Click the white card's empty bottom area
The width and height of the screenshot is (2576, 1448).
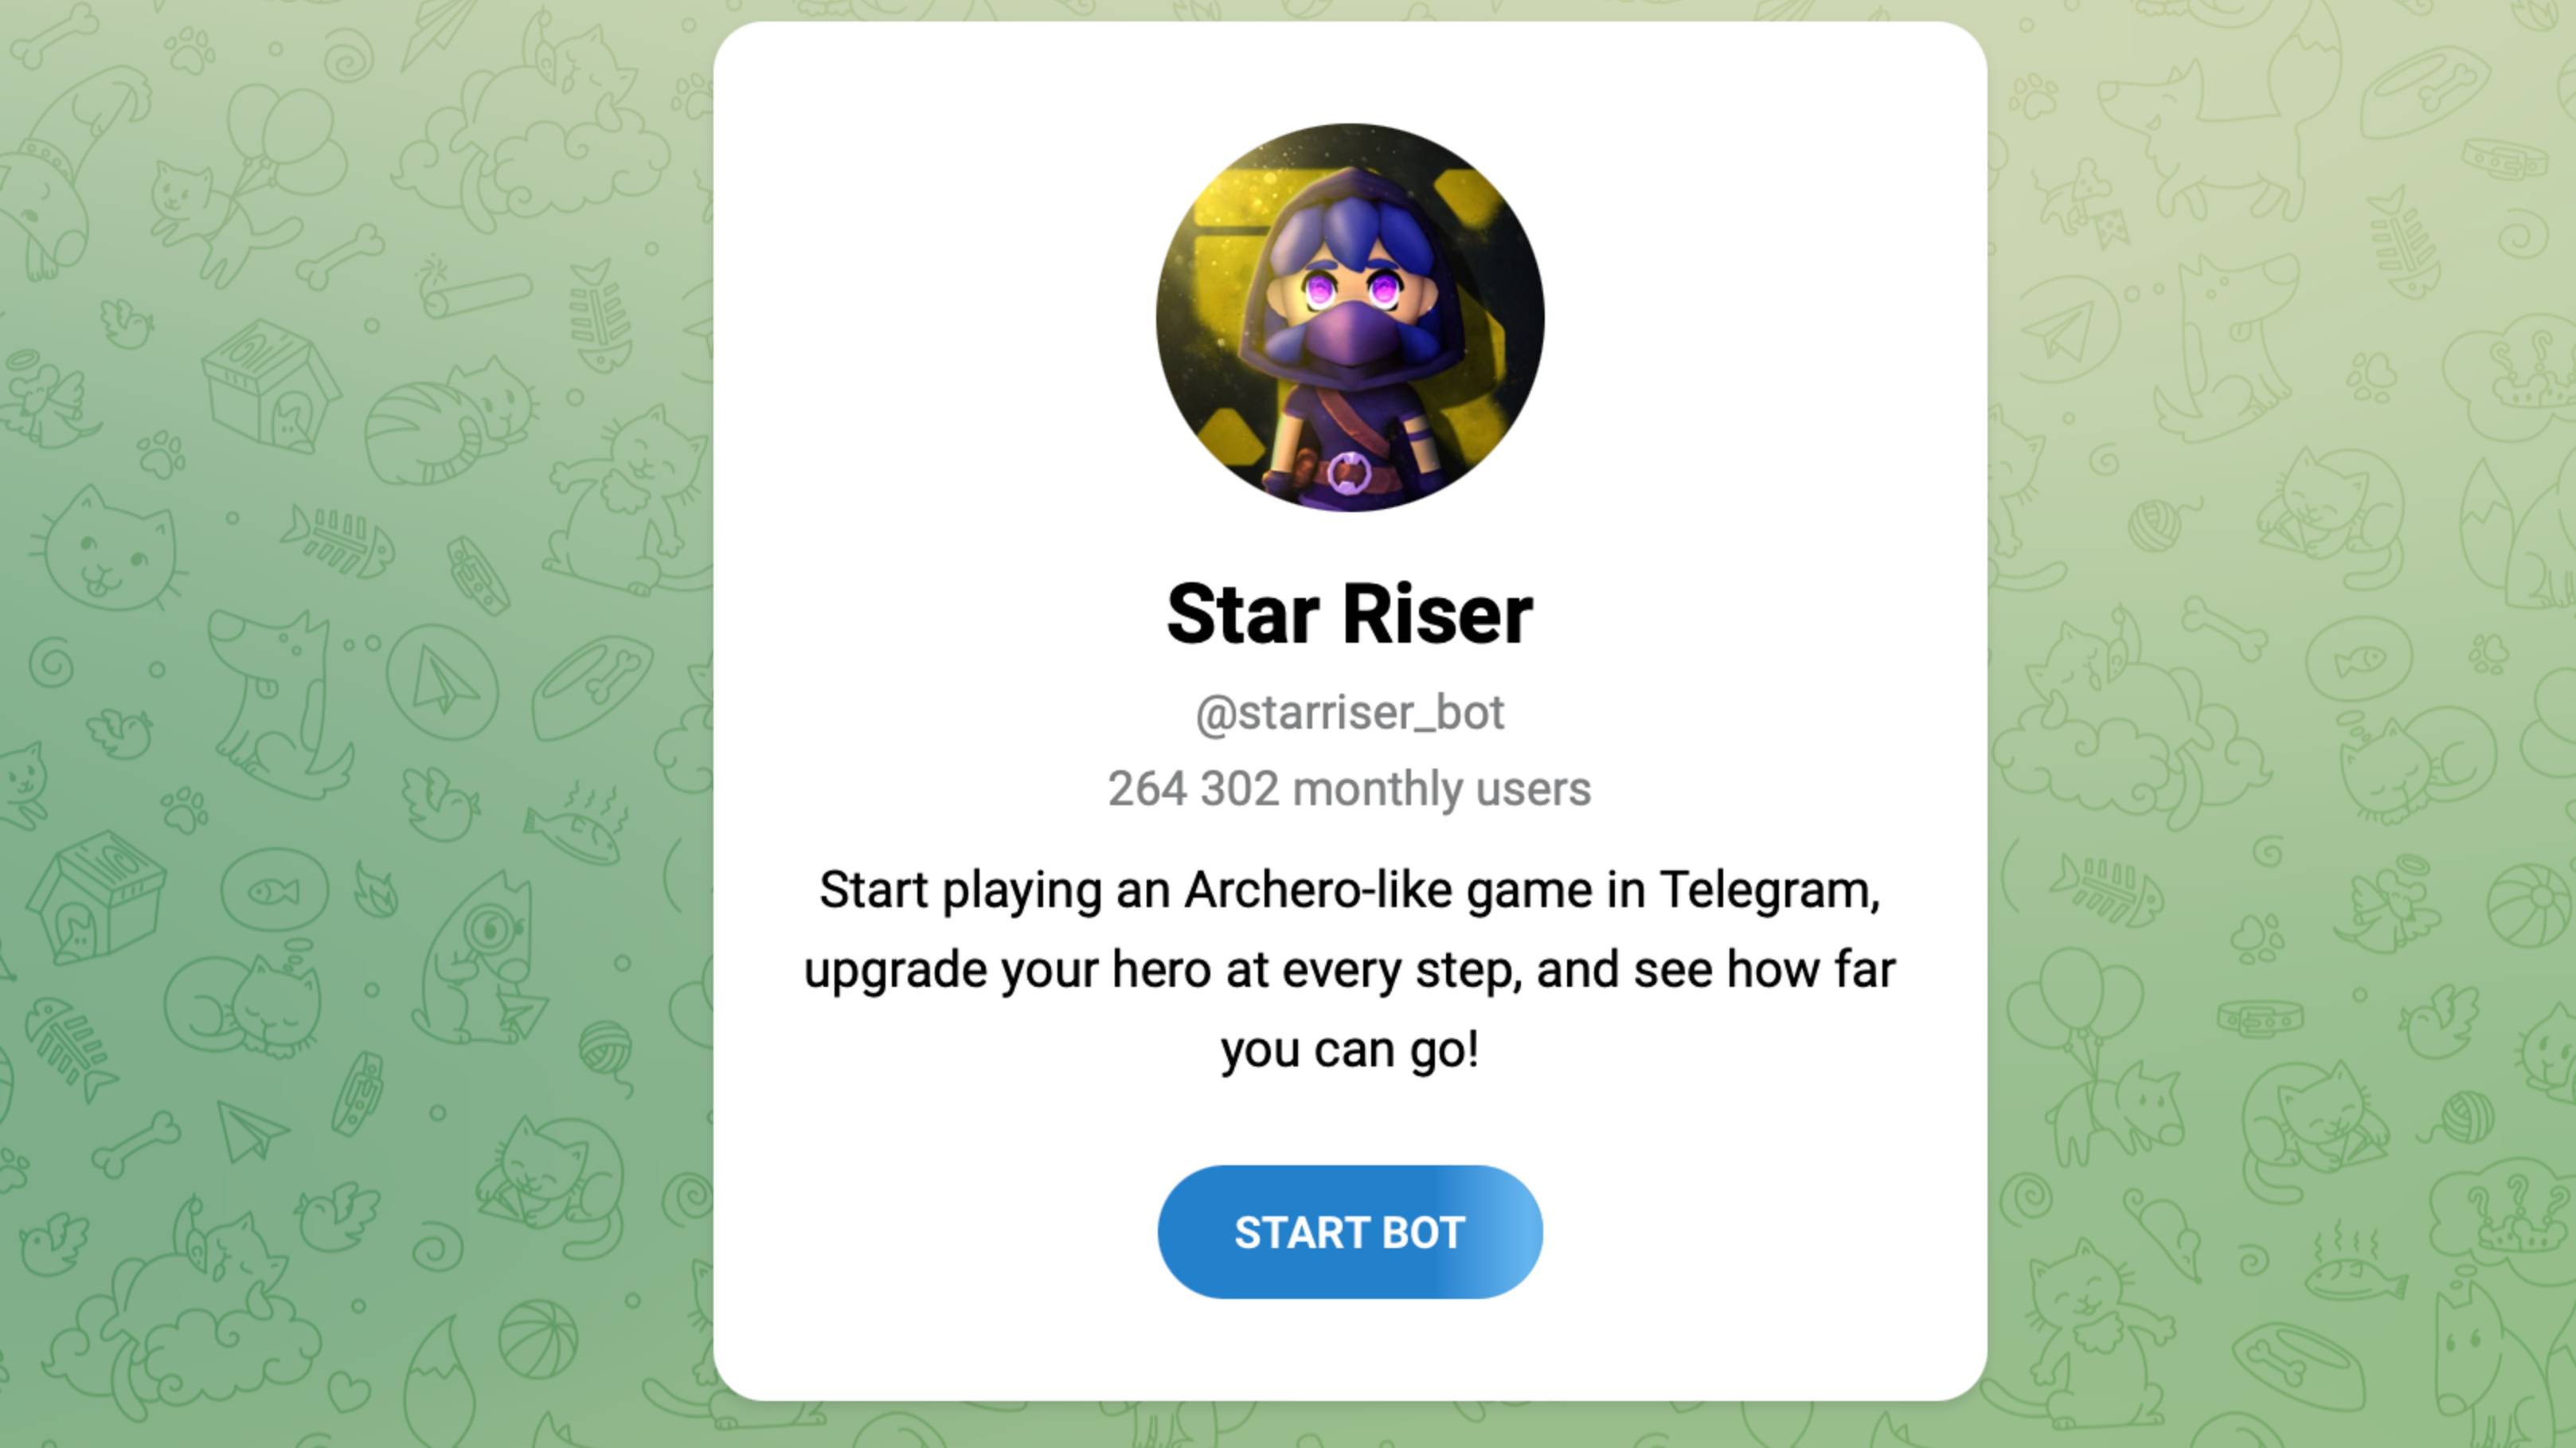[x=1350, y=1350]
